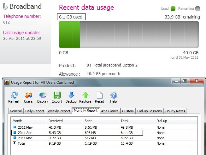Click the Display pie chart icon
The width and height of the screenshot is (206, 155).
(43, 95)
